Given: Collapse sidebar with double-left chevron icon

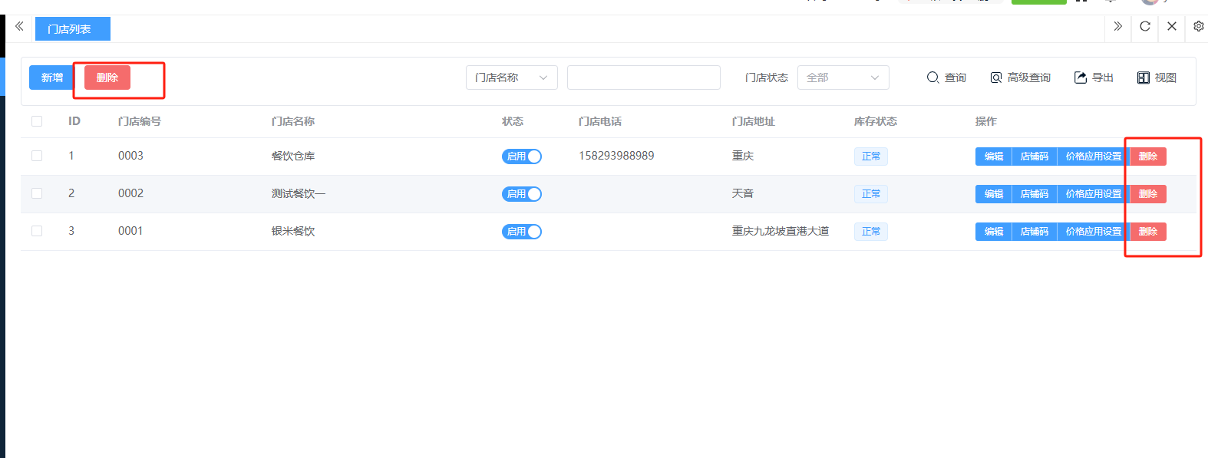Looking at the screenshot, I should (x=19, y=27).
